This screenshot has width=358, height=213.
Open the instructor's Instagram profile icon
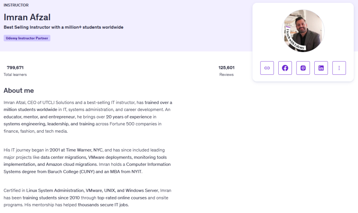pos(303,68)
